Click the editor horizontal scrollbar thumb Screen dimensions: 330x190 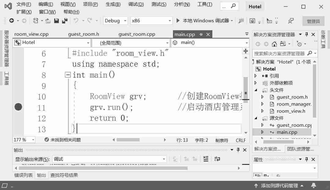click(128, 140)
